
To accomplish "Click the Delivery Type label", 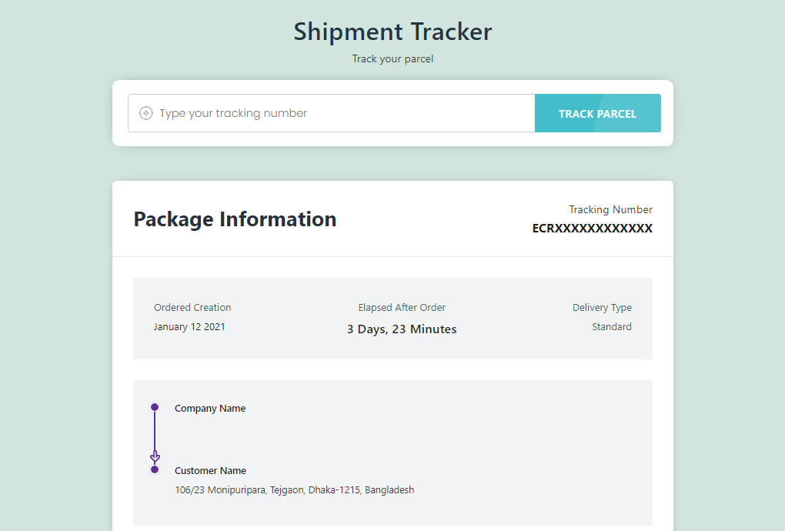I will pyautogui.click(x=602, y=308).
